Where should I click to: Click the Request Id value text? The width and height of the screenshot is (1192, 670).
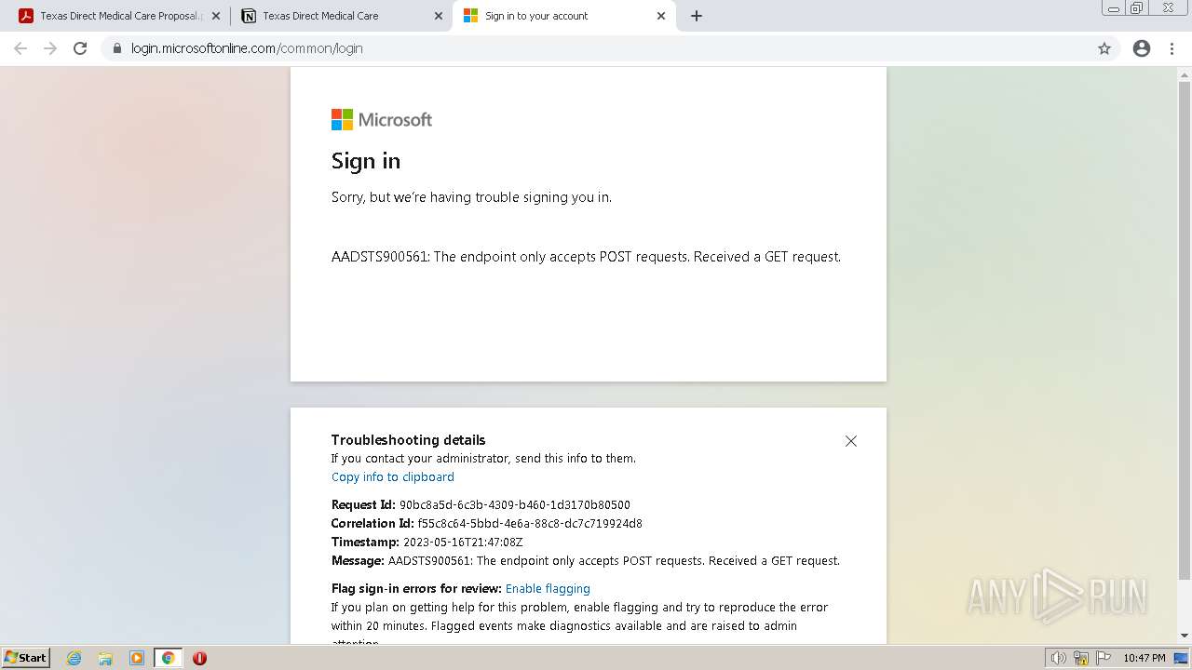point(515,504)
